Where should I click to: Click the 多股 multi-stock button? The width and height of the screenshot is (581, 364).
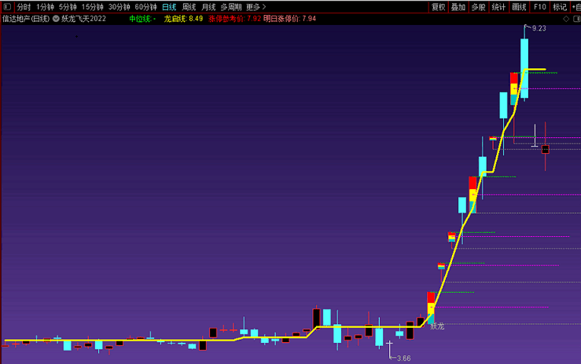(x=478, y=7)
